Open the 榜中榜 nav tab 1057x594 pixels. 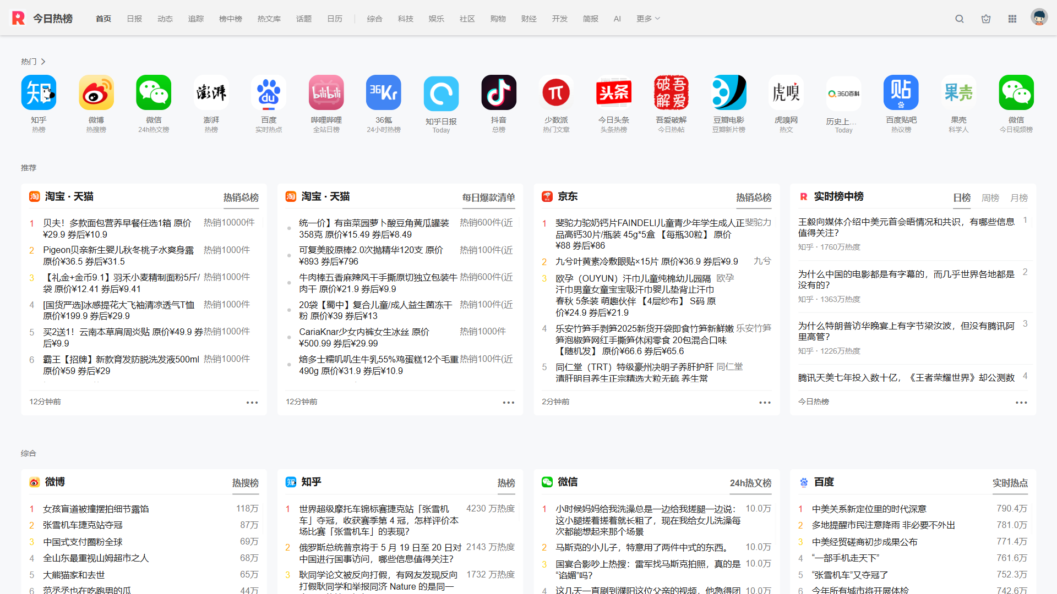tap(231, 19)
